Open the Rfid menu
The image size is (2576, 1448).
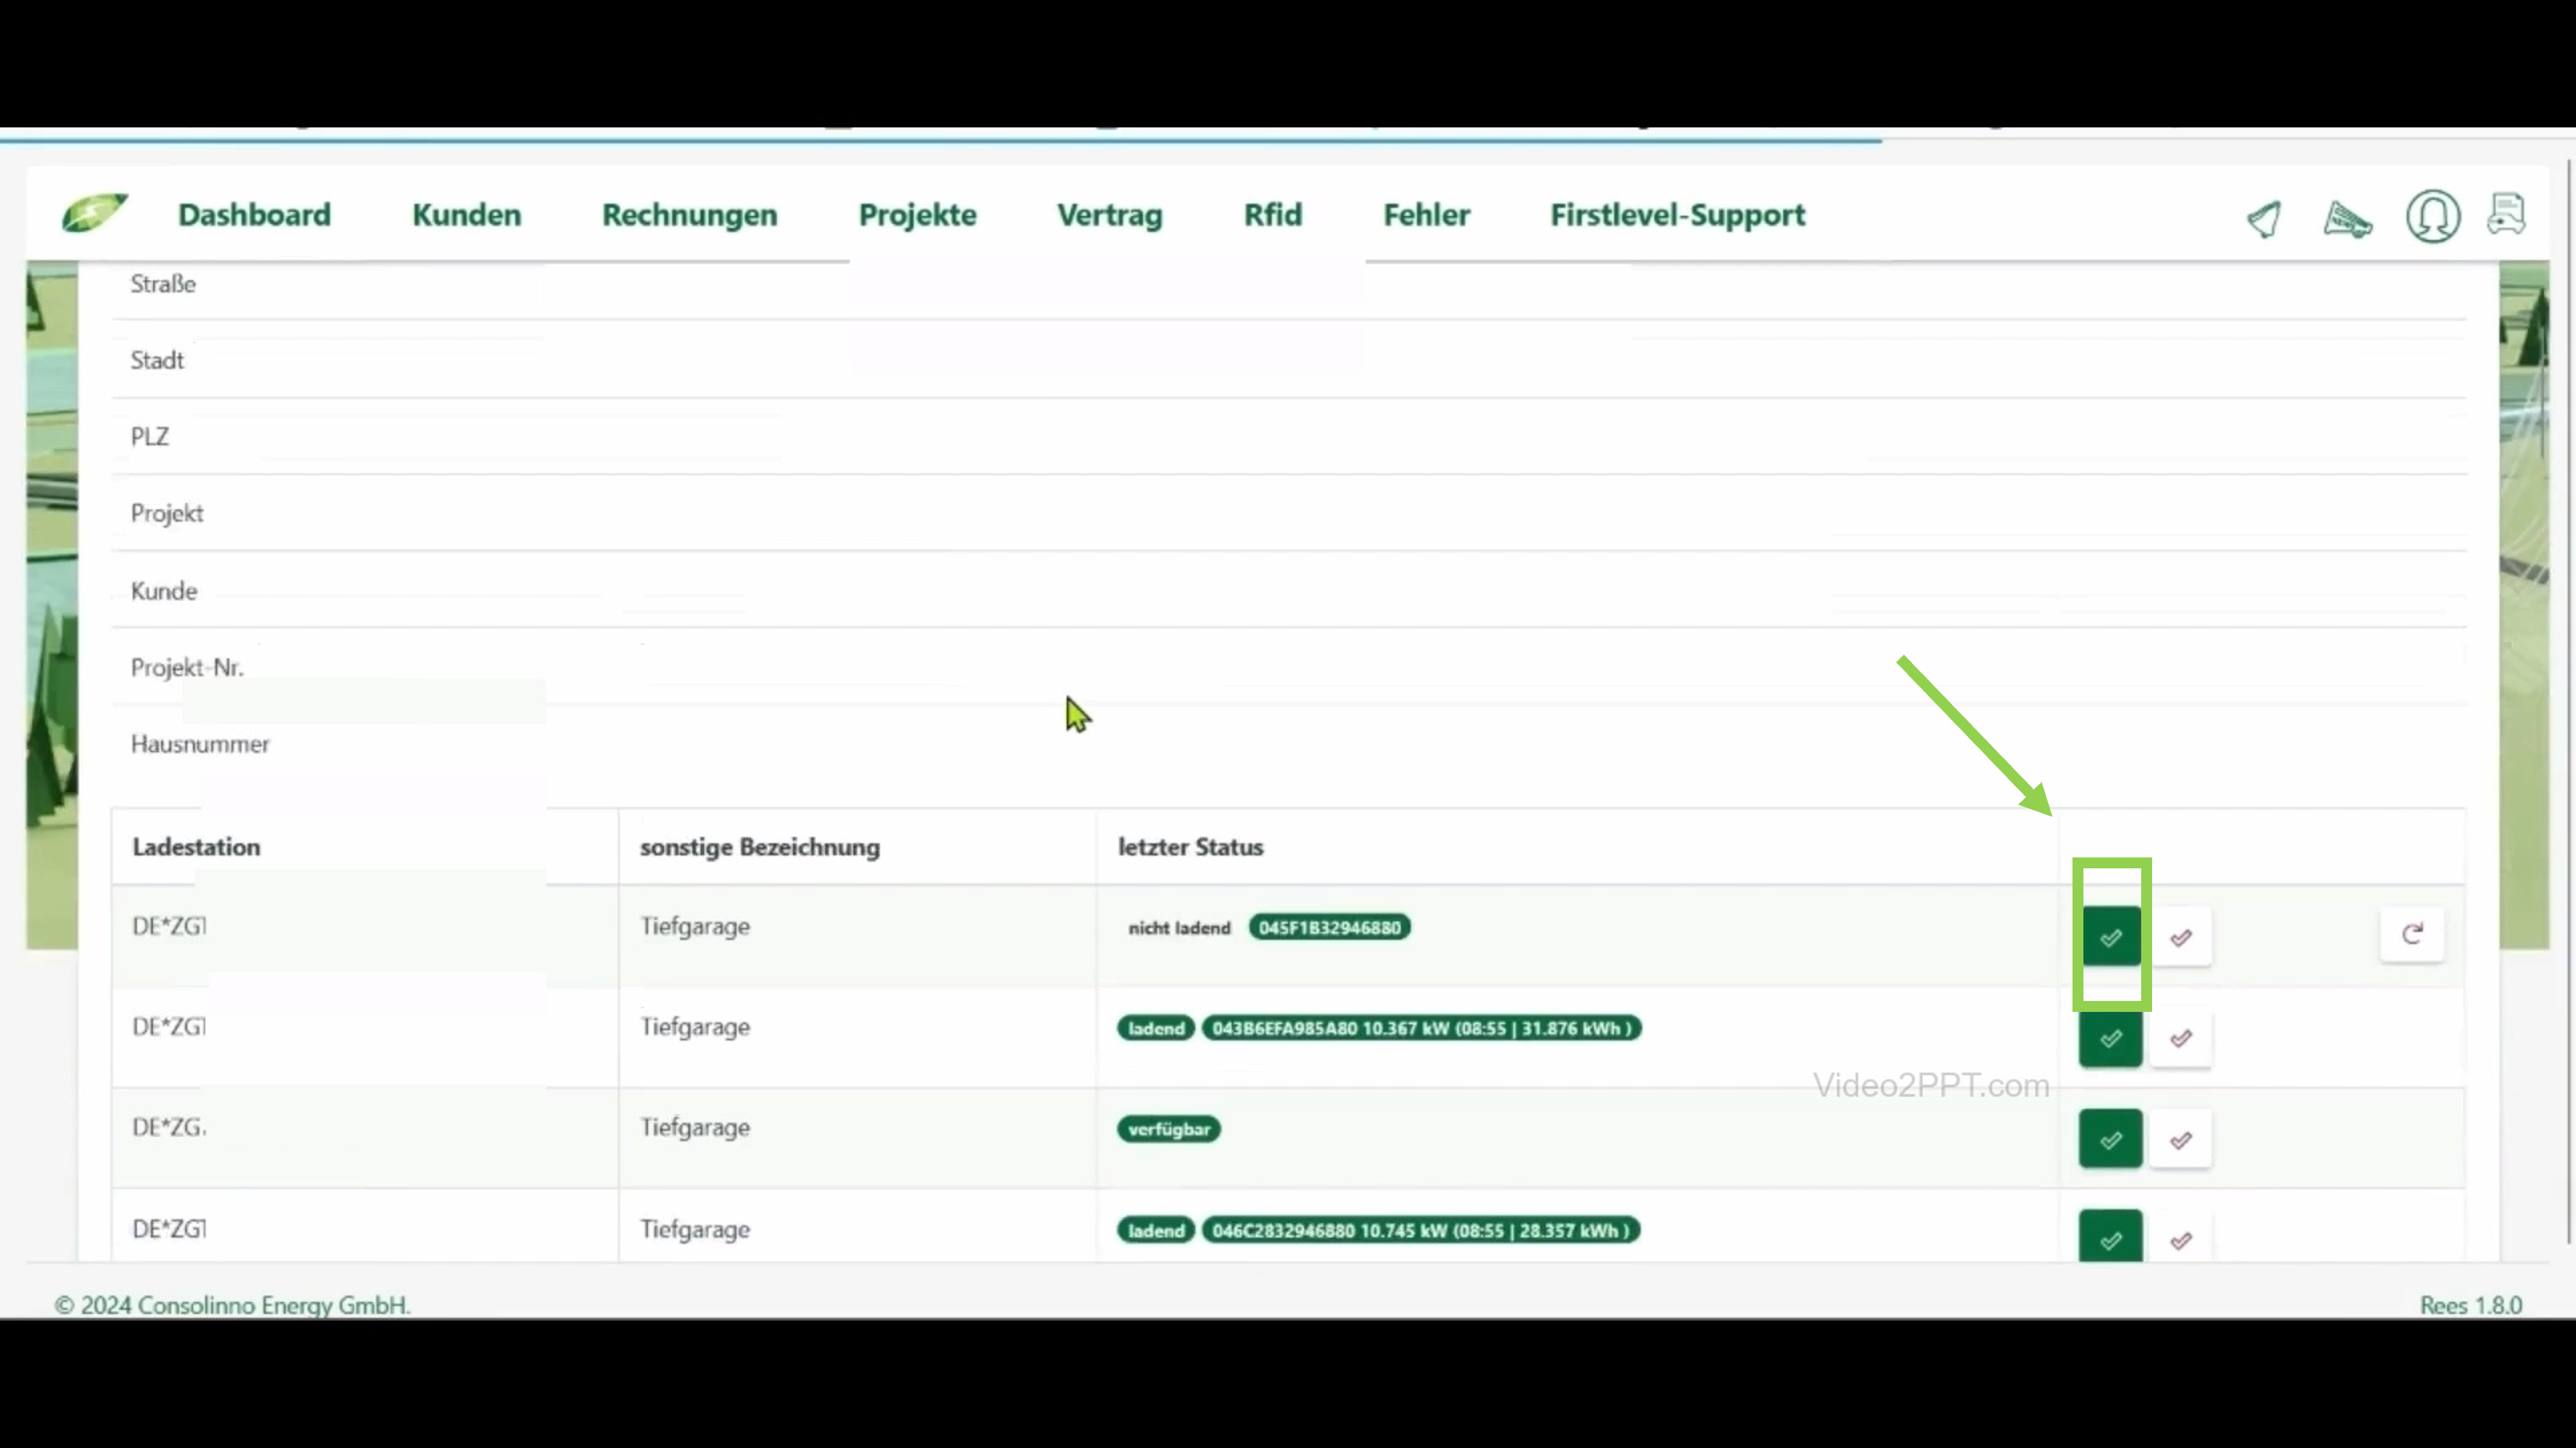pos(1272,215)
